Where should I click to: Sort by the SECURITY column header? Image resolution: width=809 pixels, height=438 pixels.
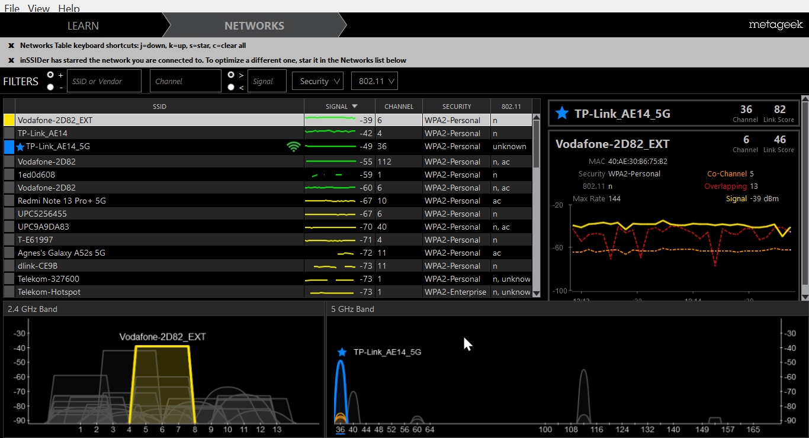click(x=457, y=107)
